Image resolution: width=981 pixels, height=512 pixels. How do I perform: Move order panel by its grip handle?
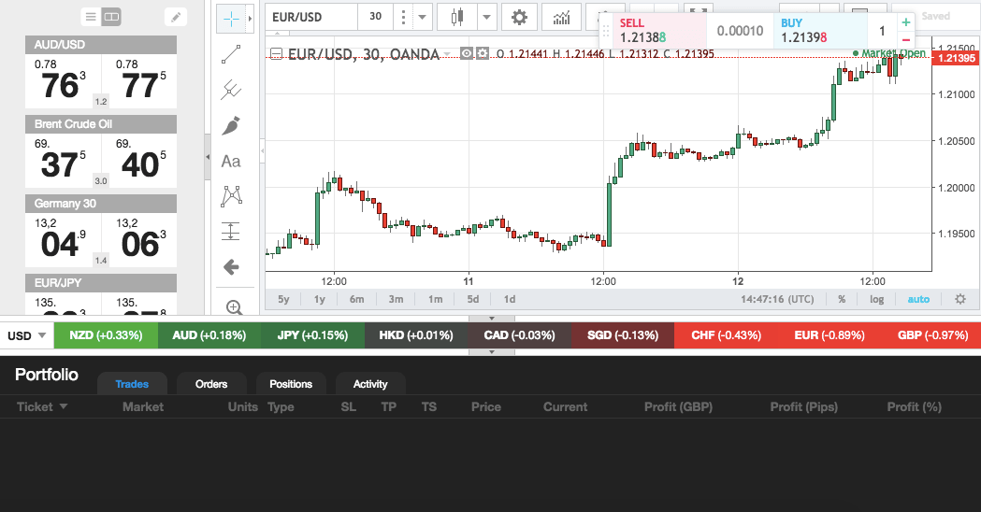[606, 31]
